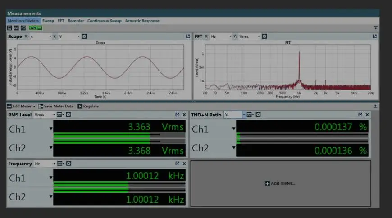Open THD+N Ratio meter settings gear
Image resolution: width=392 pixels, height=218 pixels.
pos(258,115)
